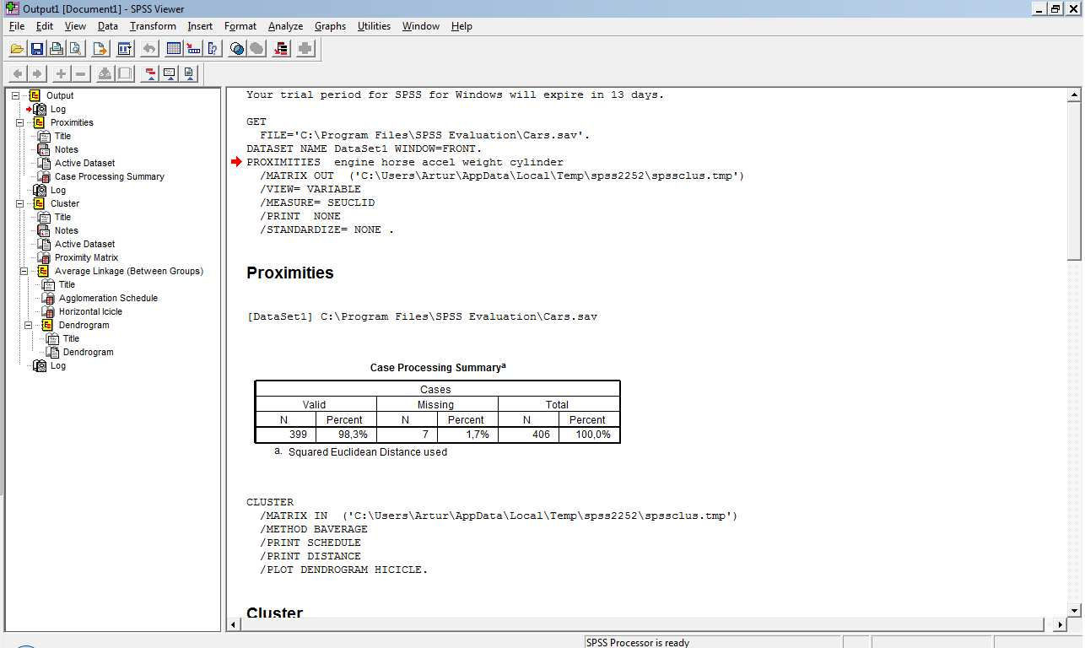Click the Export output icon

click(x=100, y=49)
